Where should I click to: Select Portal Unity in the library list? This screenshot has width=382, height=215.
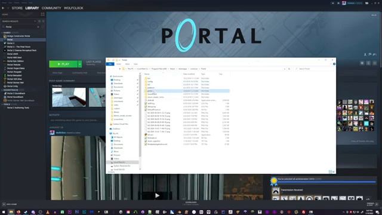click(13, 86)
